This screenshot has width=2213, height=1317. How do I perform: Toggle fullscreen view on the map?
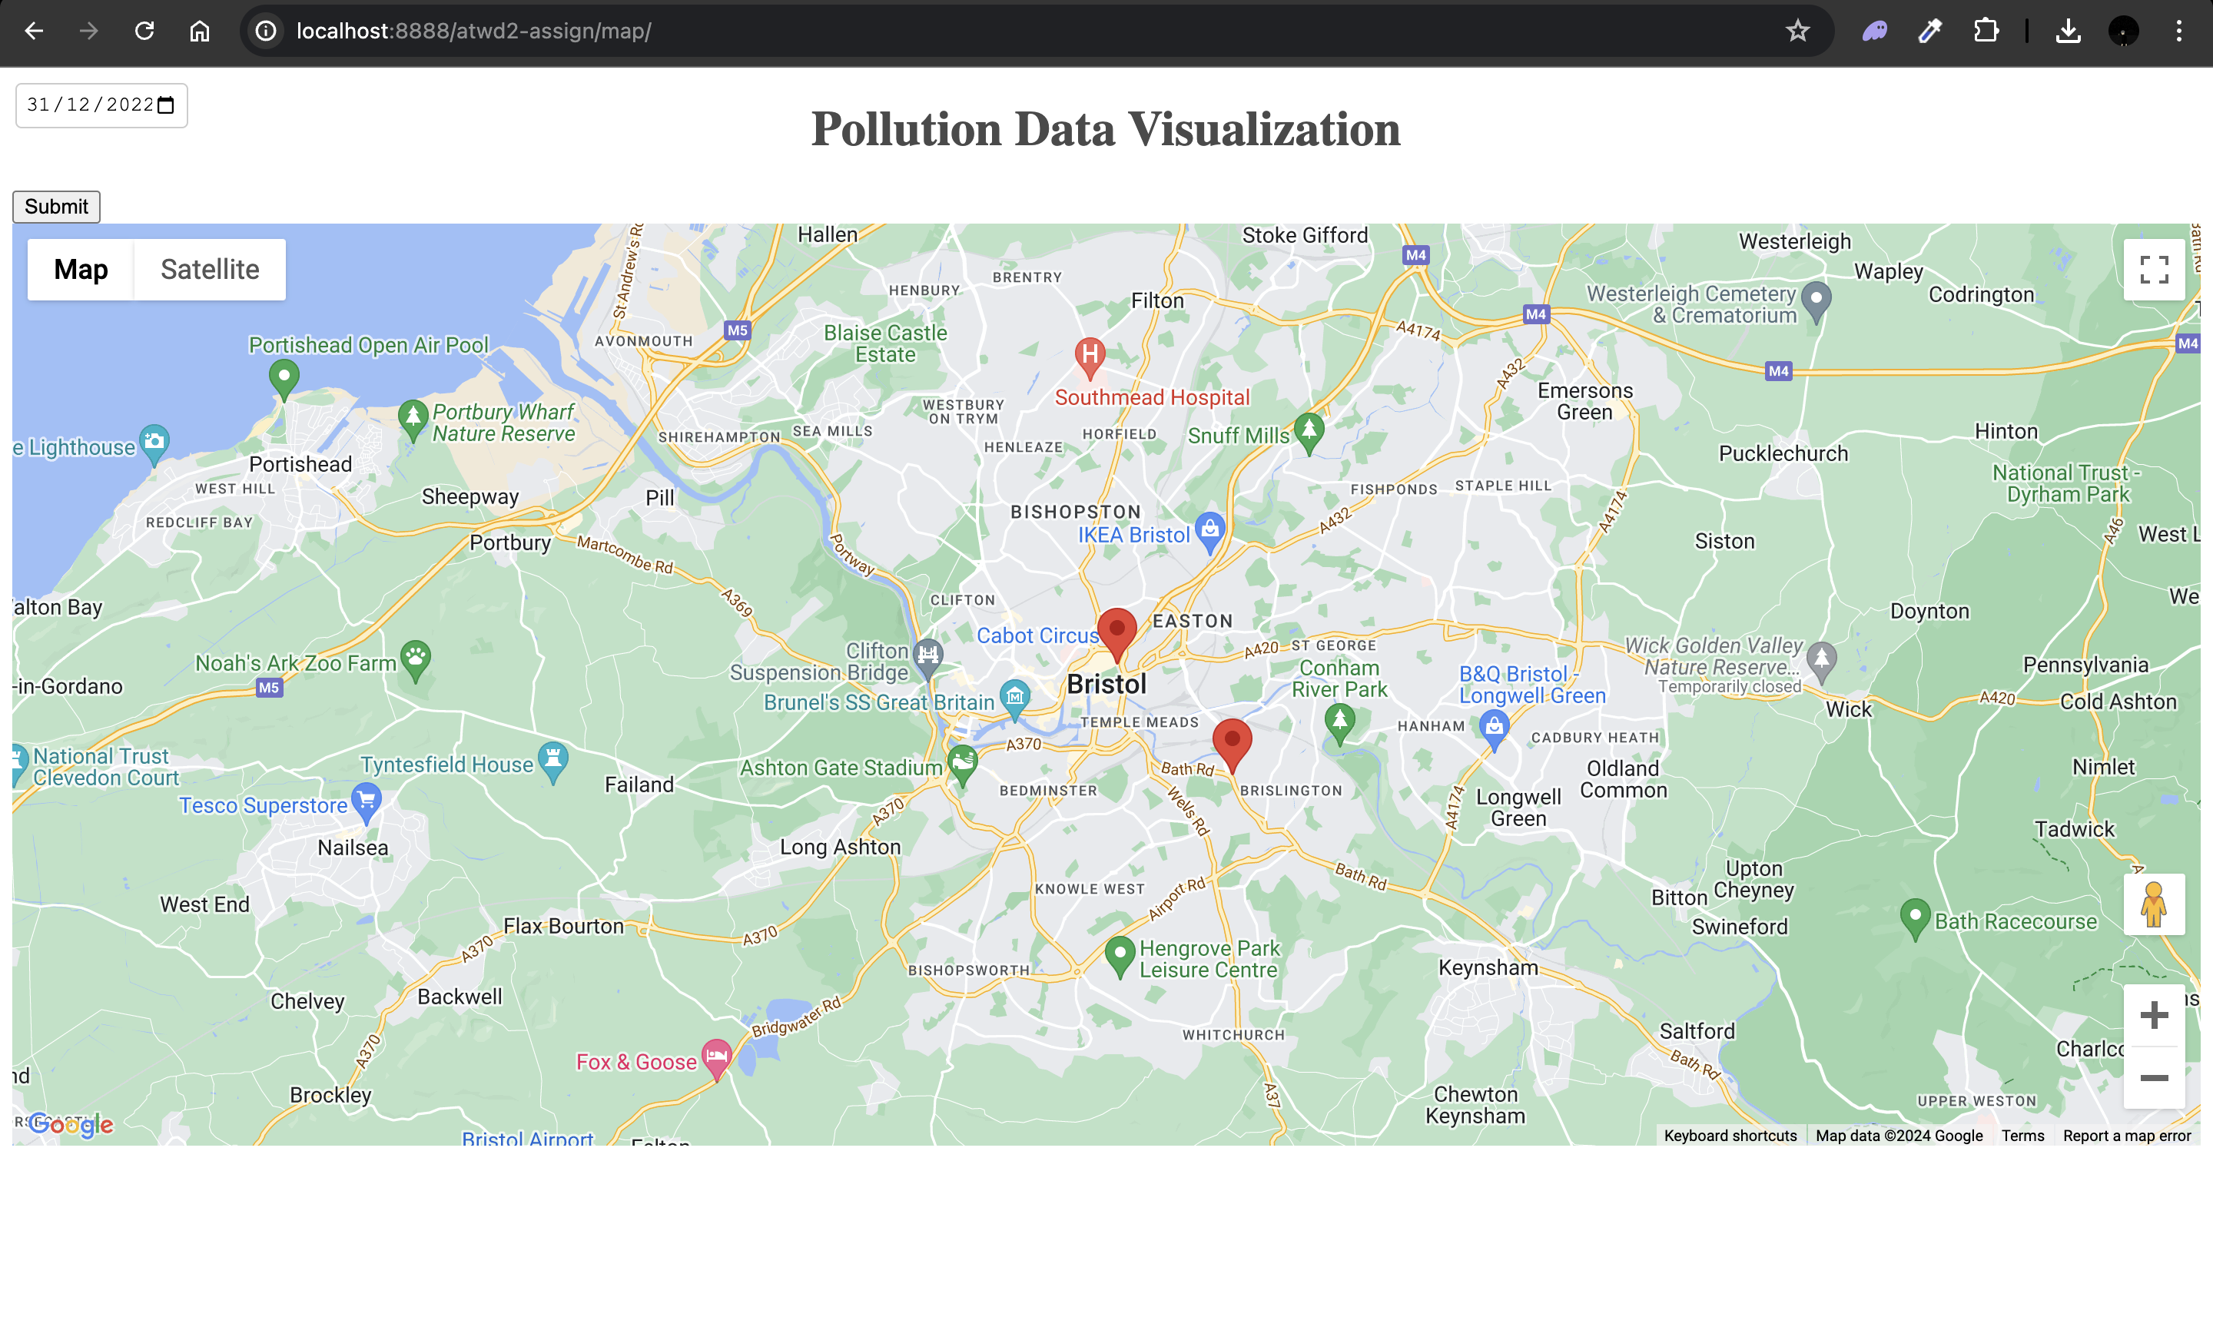point(2154,269)
